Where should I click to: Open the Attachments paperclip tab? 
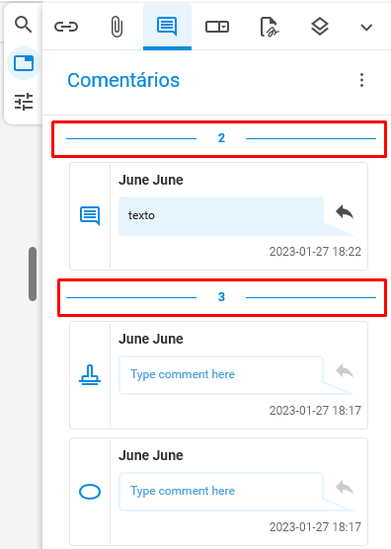117,27
